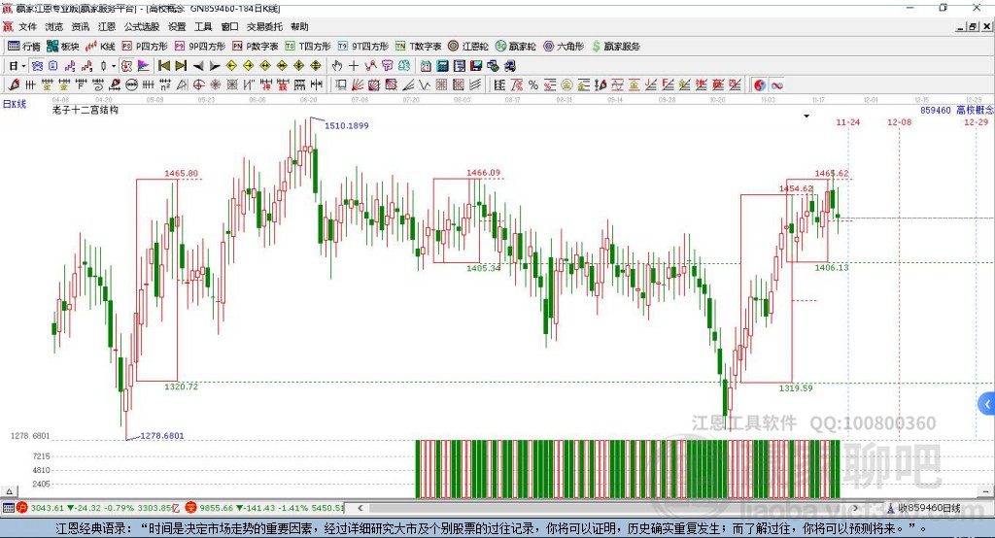Image resolution: width=995 pixels, height=538 pixels.
Task: Select the red target circle tool
Action: click(198, 85)
